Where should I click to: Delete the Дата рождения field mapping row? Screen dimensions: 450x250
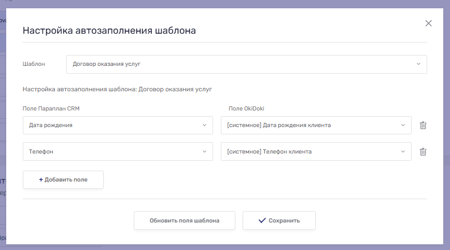(x=423, y=125)
